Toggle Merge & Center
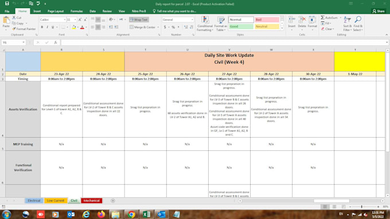 coord(143,27)
